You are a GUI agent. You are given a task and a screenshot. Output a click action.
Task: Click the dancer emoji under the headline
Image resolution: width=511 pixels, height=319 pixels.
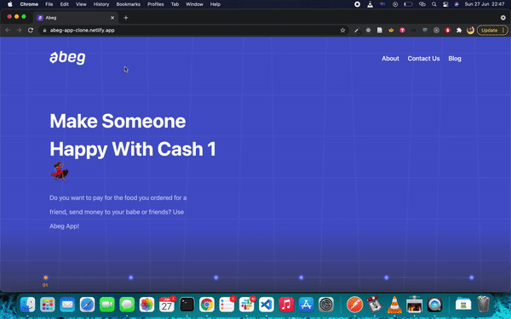point(60,172)
